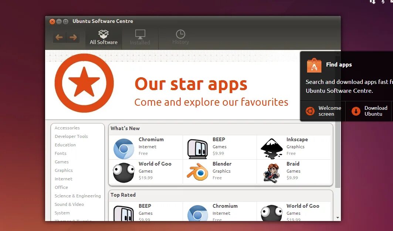Screen dimensions: 393x231
Task: Open the Blender app title
Action: coord(222,164)
